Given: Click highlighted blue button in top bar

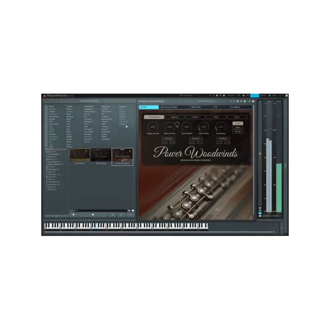Looking at the screenshot, I should pyautogui.click(x=255, y=96).
